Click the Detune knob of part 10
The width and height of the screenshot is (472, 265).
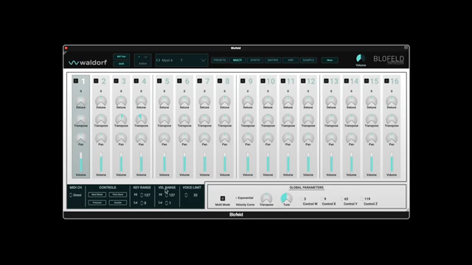point(268,102)
